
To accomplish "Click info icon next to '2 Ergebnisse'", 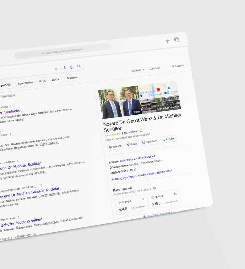I will [x=34, y=234].
